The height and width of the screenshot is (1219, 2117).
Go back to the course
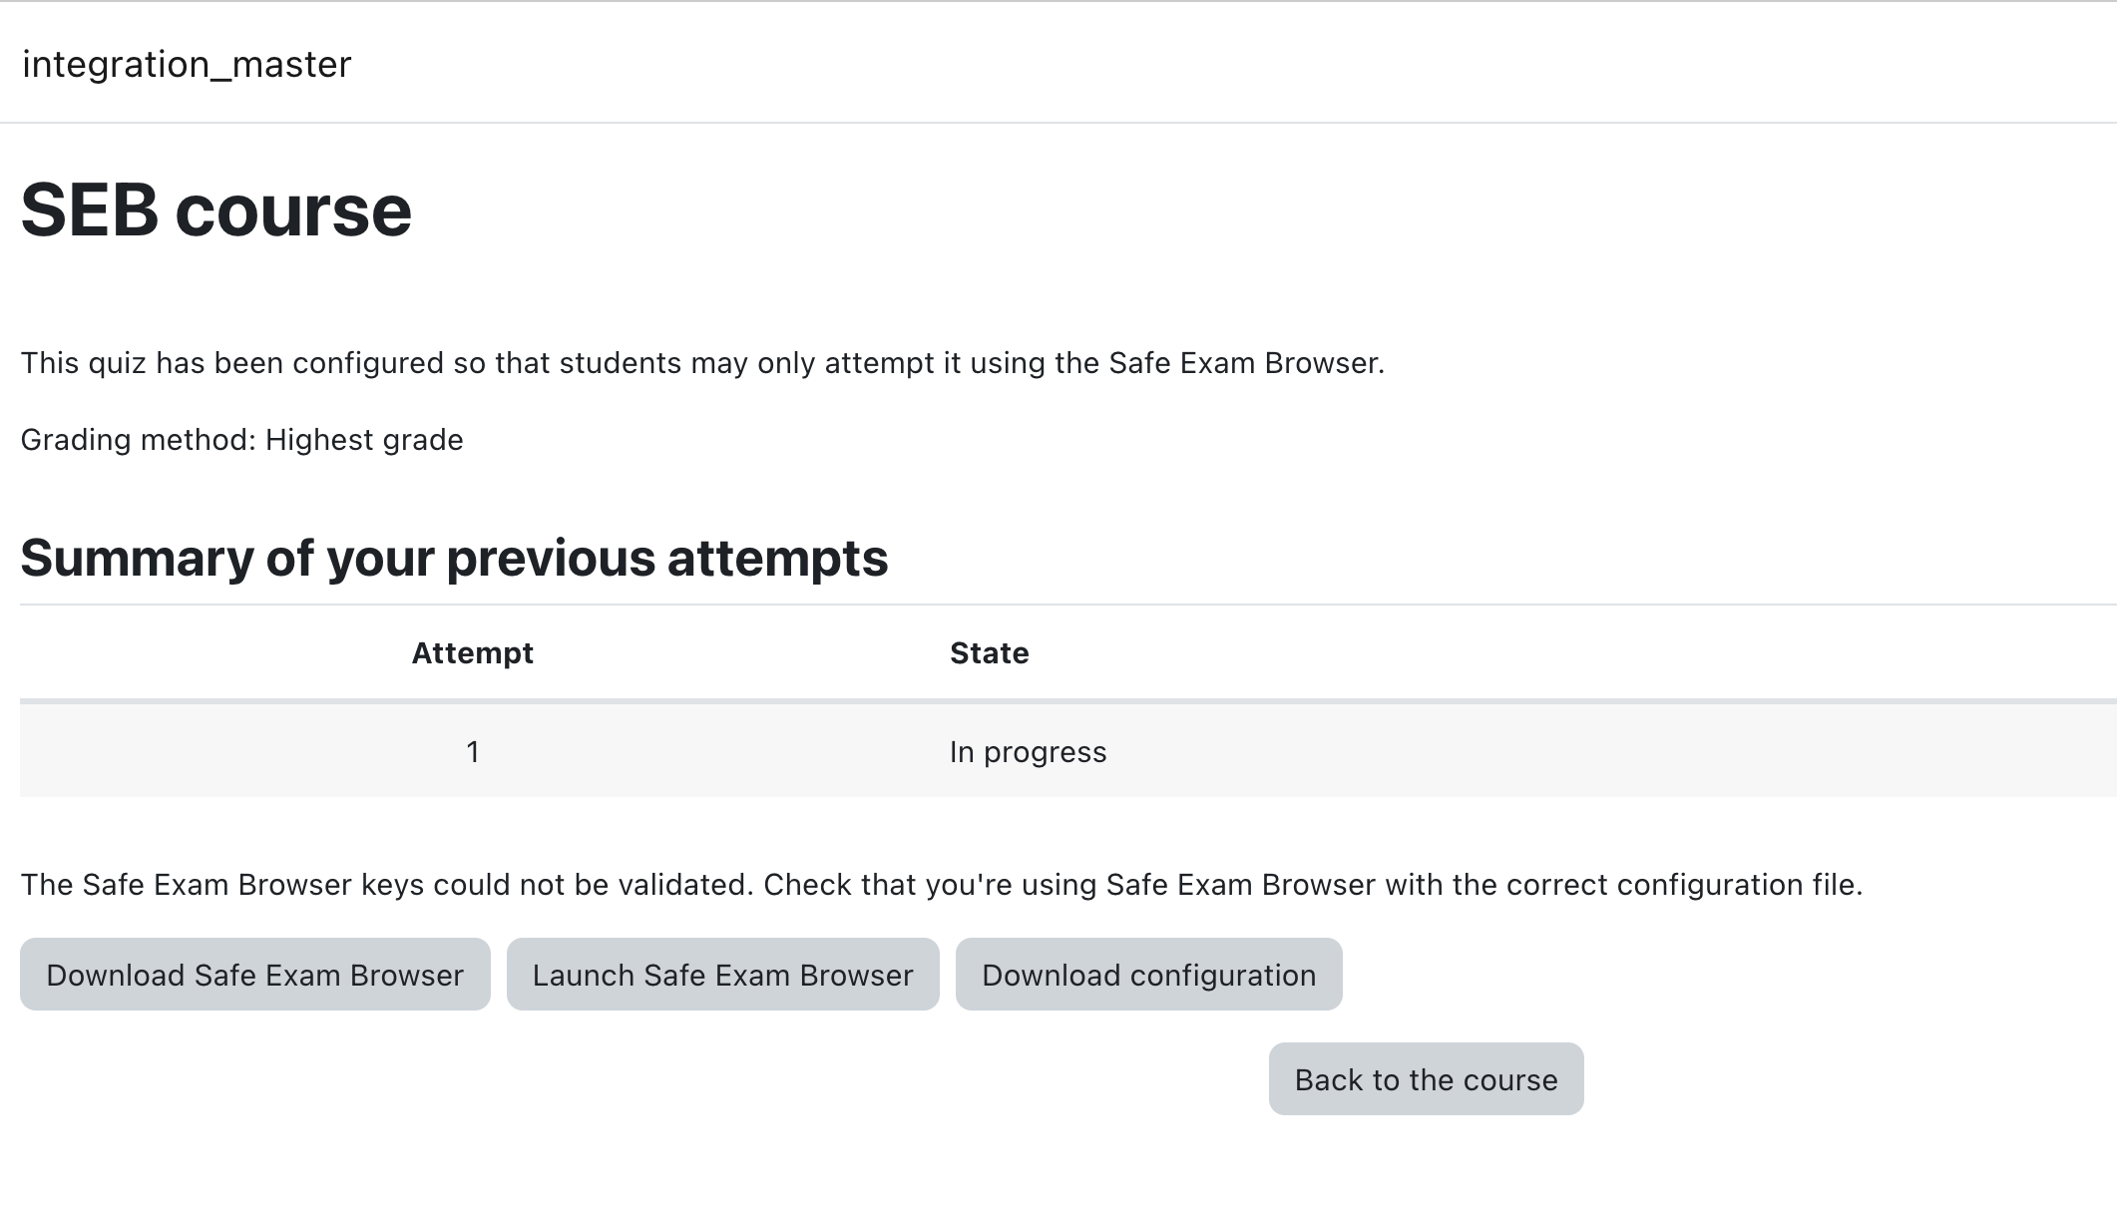pos(1427,1078)
